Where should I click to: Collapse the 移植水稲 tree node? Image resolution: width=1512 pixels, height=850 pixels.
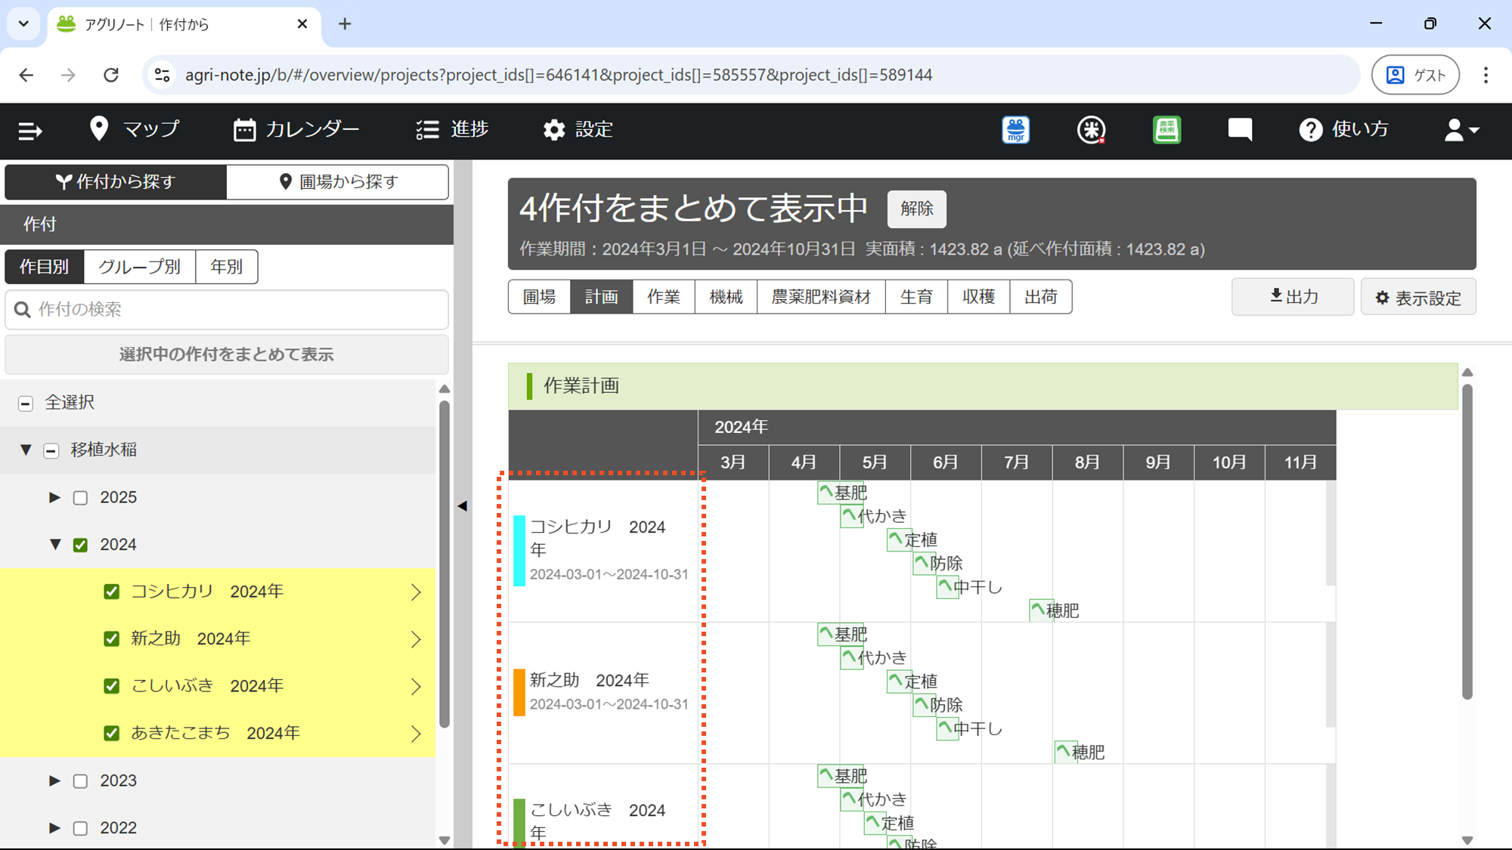click(x=26, y=450)
